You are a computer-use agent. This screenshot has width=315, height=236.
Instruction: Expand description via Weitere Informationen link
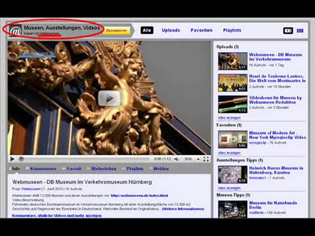point(182,208)
